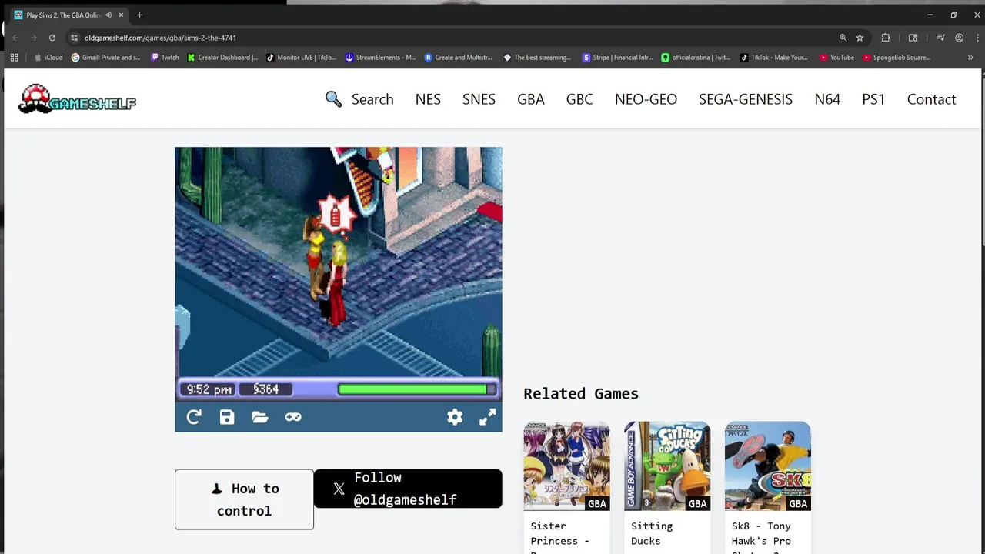Open emulator settings gear icon
The image size is (985, 554).
pyautogui.click(x=455, y=417)
